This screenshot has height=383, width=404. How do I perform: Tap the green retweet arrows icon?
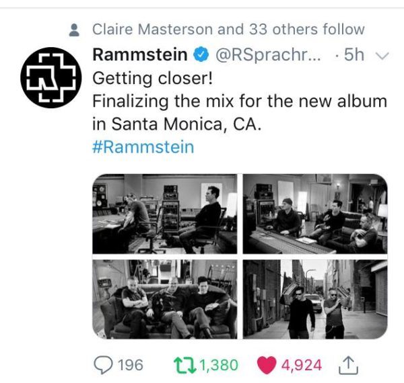tap(184, 365)
